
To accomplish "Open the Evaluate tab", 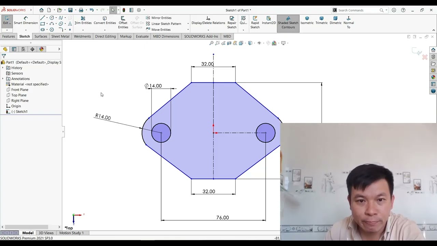I will click(x=142, y=36).
